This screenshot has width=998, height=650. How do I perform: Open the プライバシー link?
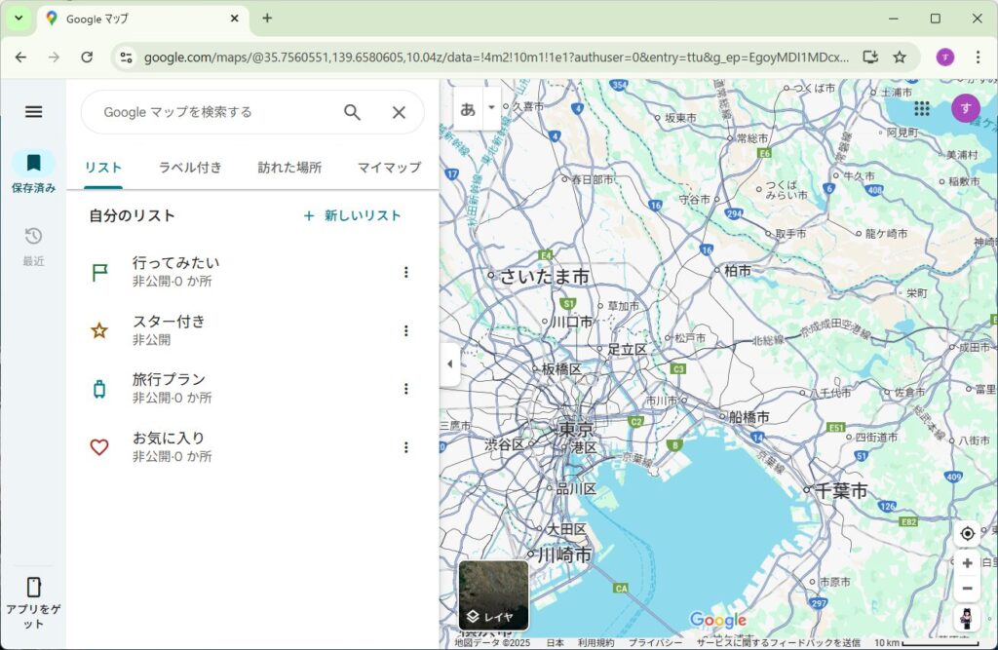(655, 643)
